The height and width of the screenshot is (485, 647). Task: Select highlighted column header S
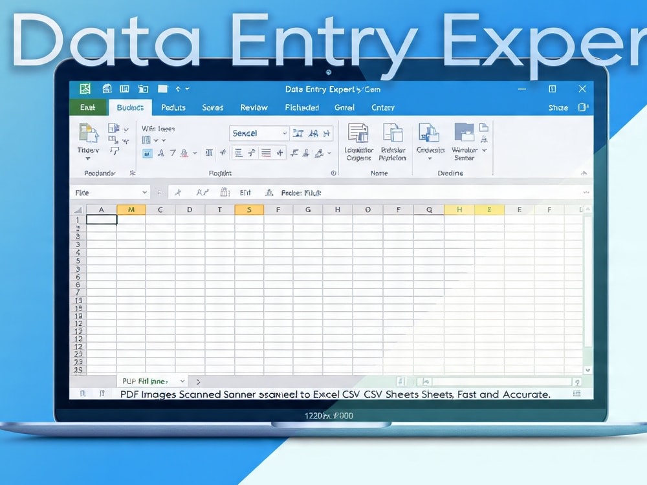[x=249, y=210]
